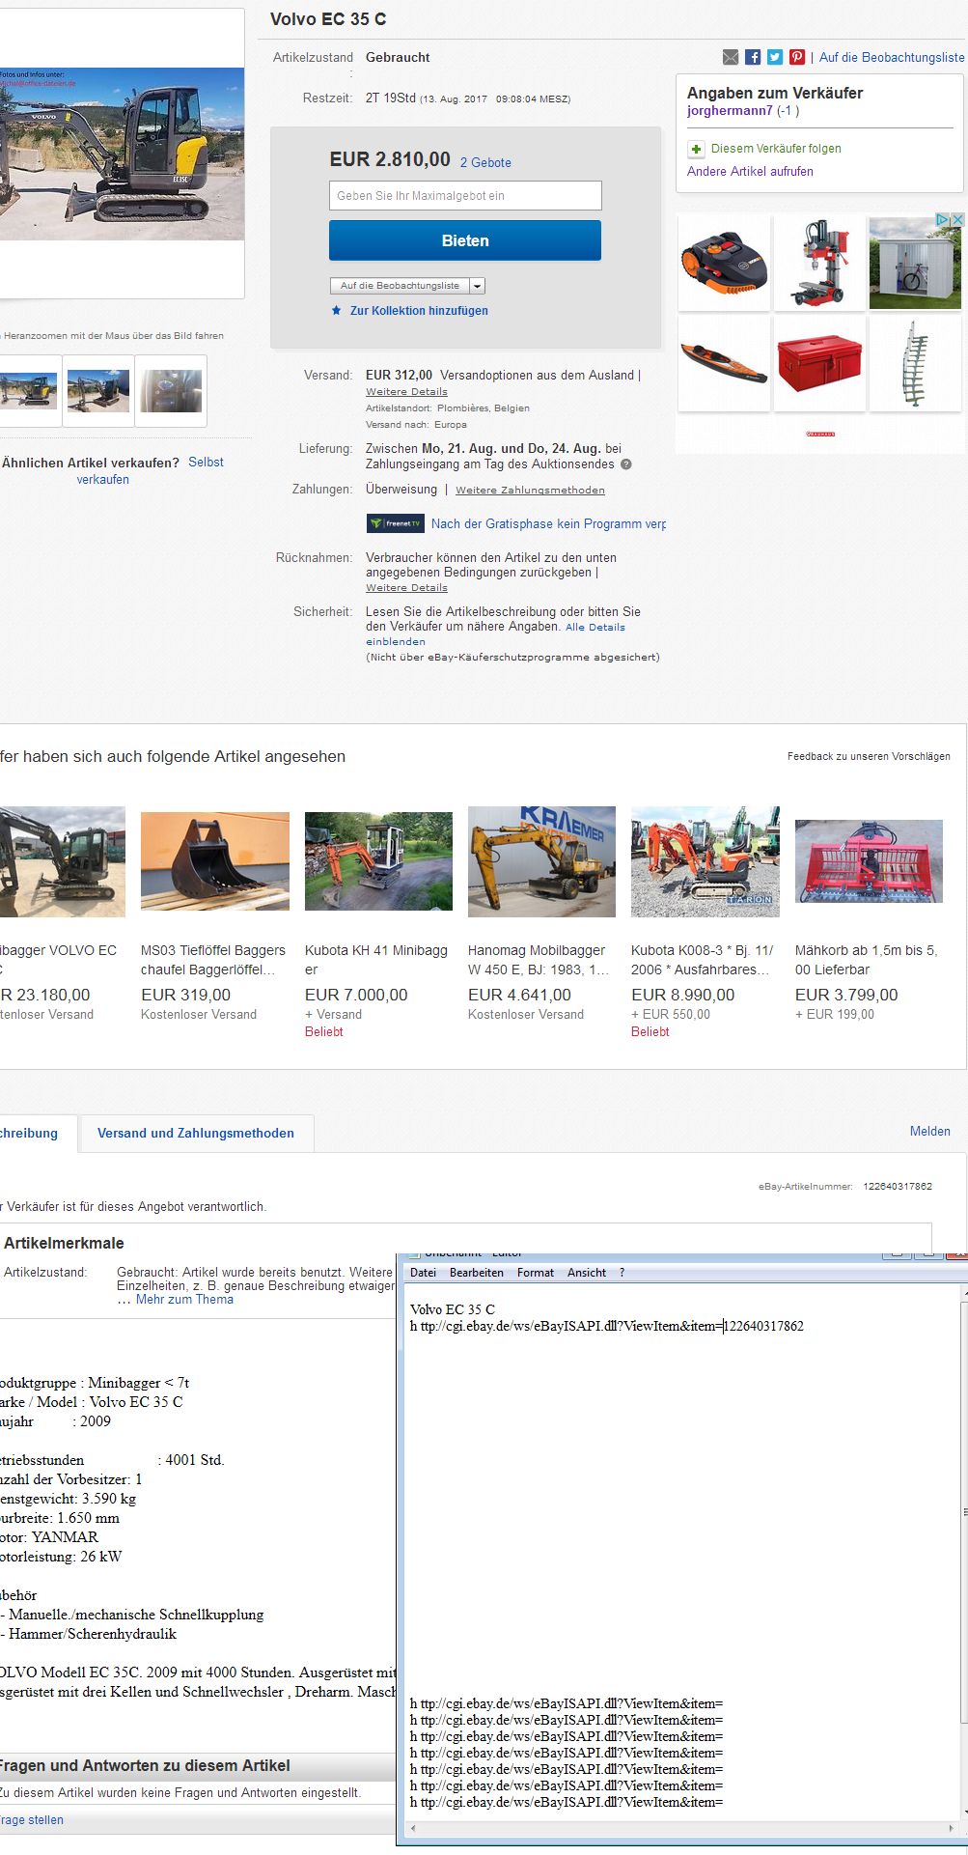The image size is (968, 1855).
Task: Open the red milling machine ad image
Action: [x=819, y=263]
